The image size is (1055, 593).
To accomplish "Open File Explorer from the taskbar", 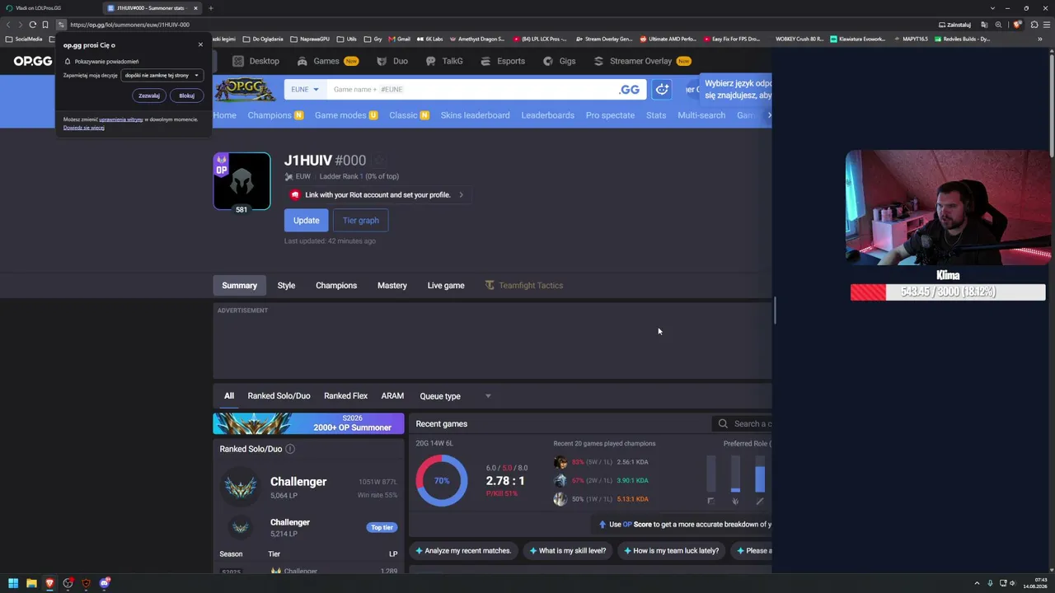I will tap(31, 583).
